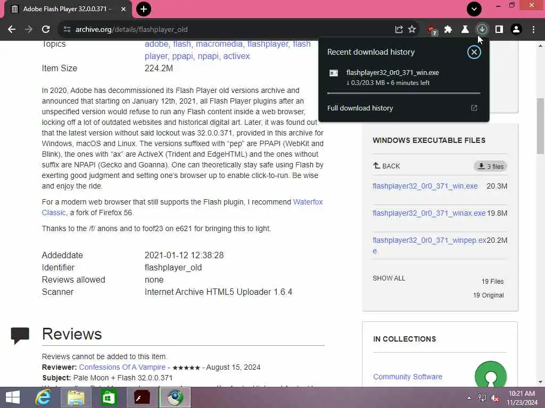Image resolution: width=545 pixels, height=408 pixels.
Task: Click the 19 Files count
Action: point(492,282)
